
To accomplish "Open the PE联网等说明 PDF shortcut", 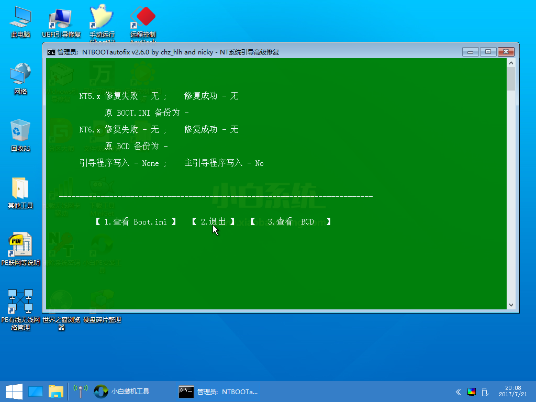I will 20,249.
